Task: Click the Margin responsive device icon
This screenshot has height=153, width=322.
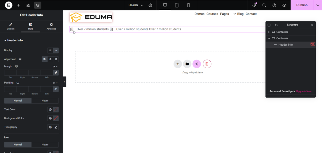Action: [x=17, y=66]
